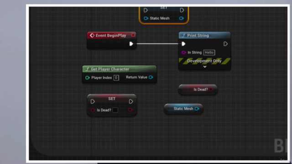Select the Event BeginPlay node title

pyautogui.click(x=111, y=36)
